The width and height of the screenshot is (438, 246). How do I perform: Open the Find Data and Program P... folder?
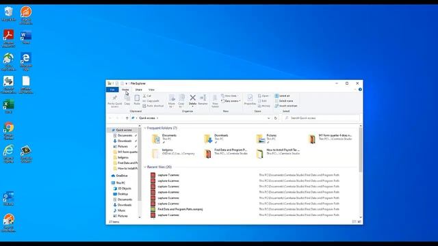[x=227, y=153]
